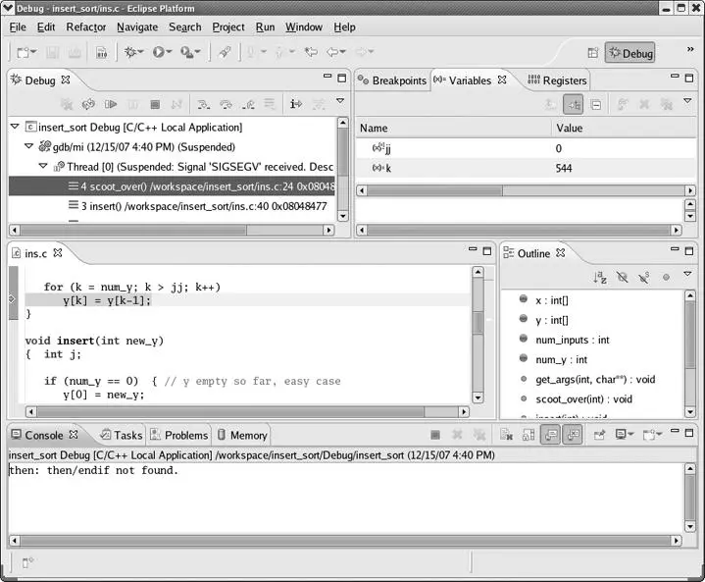Switch to Debug perspective button
705x582 pixels.
pyautogui.click(x=629, y=53)
